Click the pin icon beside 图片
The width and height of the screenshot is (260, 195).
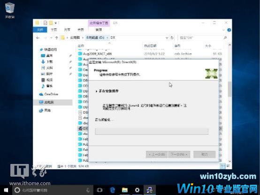70,74
